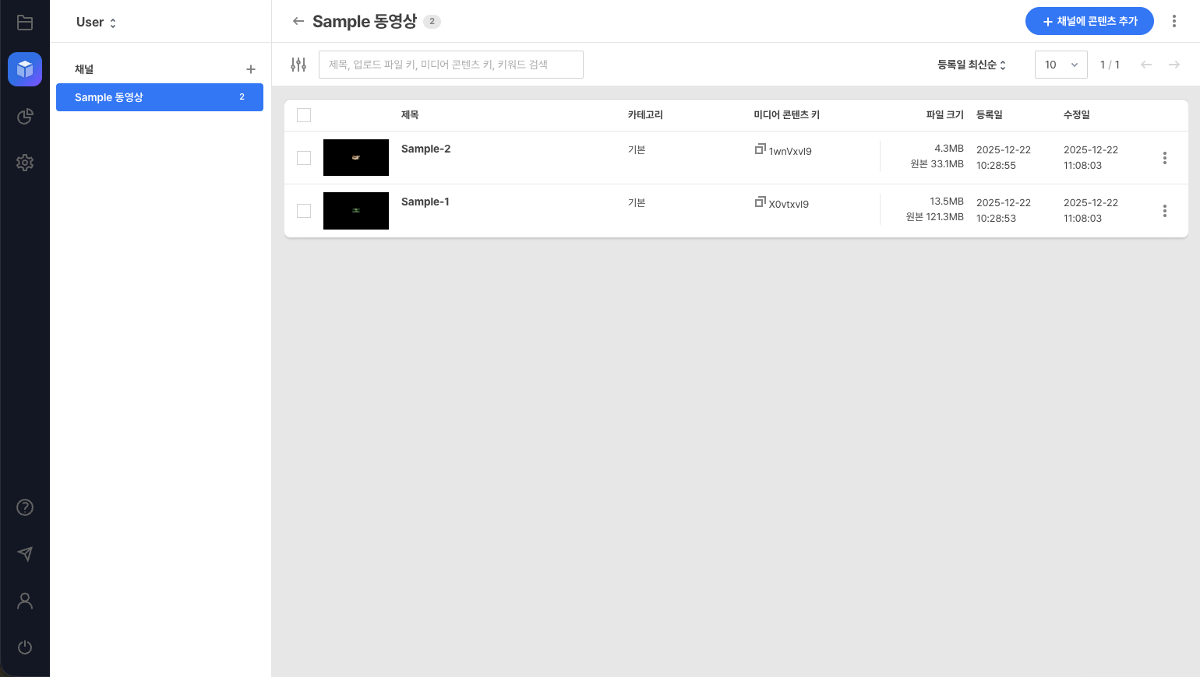
Task: Click the paper plane send icon
Action: [25, 554]
